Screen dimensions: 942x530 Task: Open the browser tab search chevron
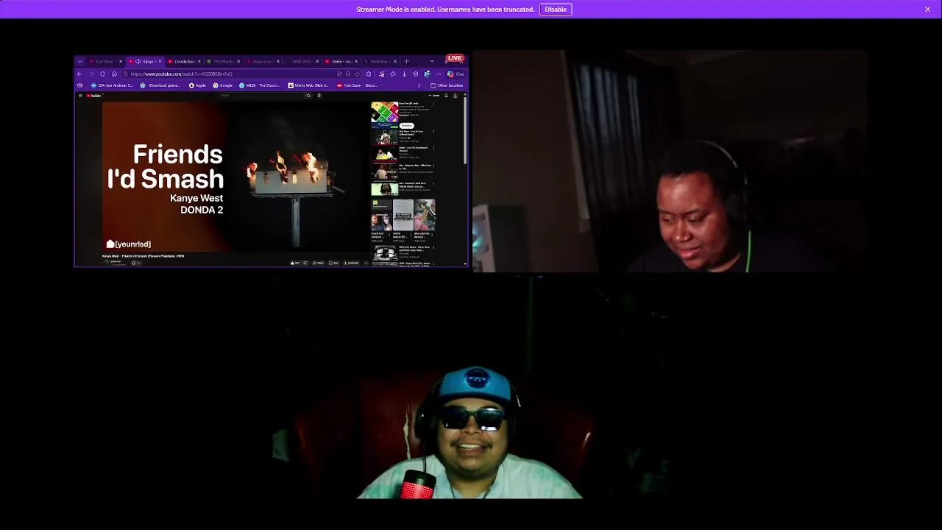click(80, 61)
